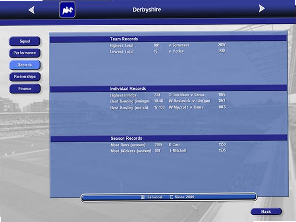Click the 2165 season runs value
The width and height of the screenshot is (296, 222).
[158, 145]
